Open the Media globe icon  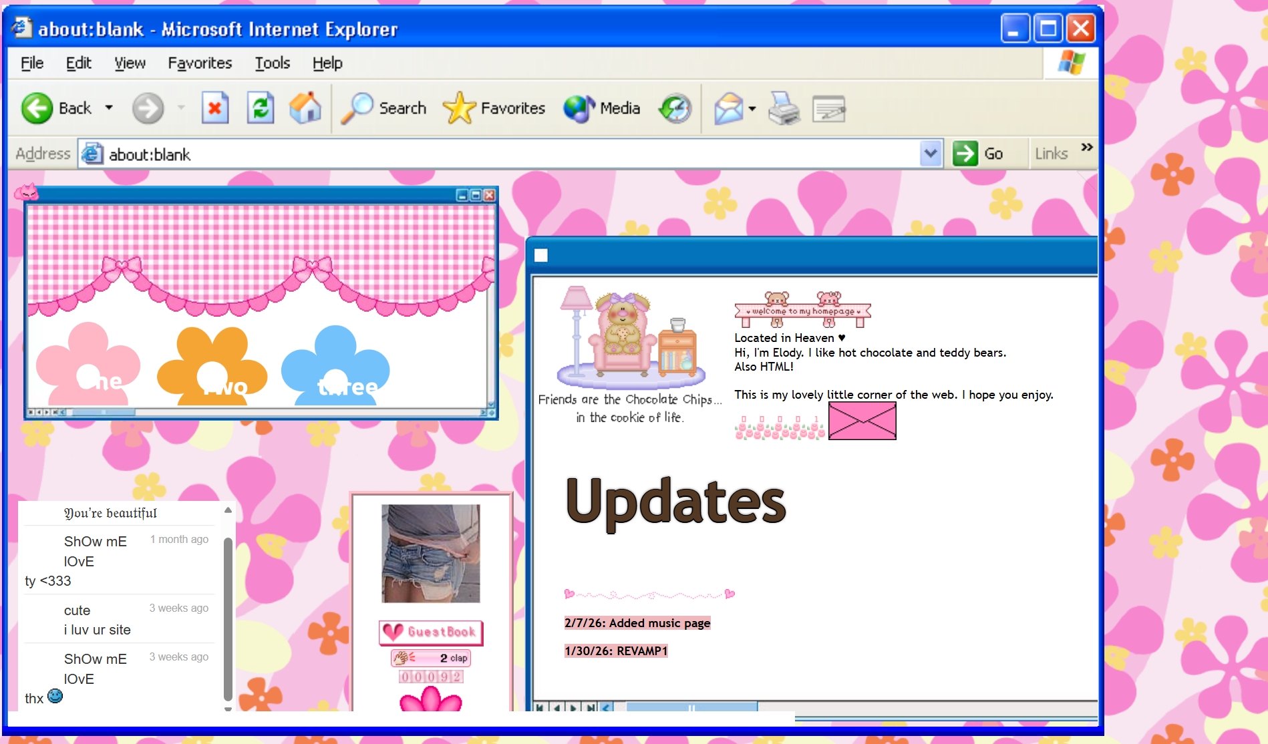pos(579,108)
